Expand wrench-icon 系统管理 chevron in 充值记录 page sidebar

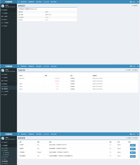point(15,78)
